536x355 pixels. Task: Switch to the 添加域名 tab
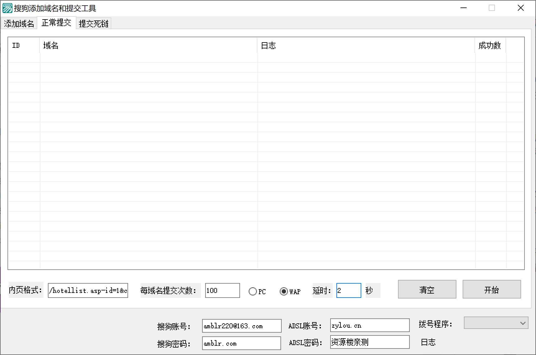pyautogui.click(x=19, y=23)
